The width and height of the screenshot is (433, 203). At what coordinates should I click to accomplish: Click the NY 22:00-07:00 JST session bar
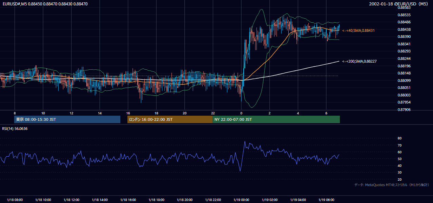[x=276, y=119]
